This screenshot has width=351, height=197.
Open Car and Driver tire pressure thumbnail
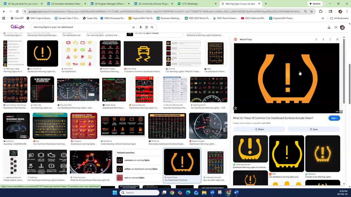tap(43, 53)
